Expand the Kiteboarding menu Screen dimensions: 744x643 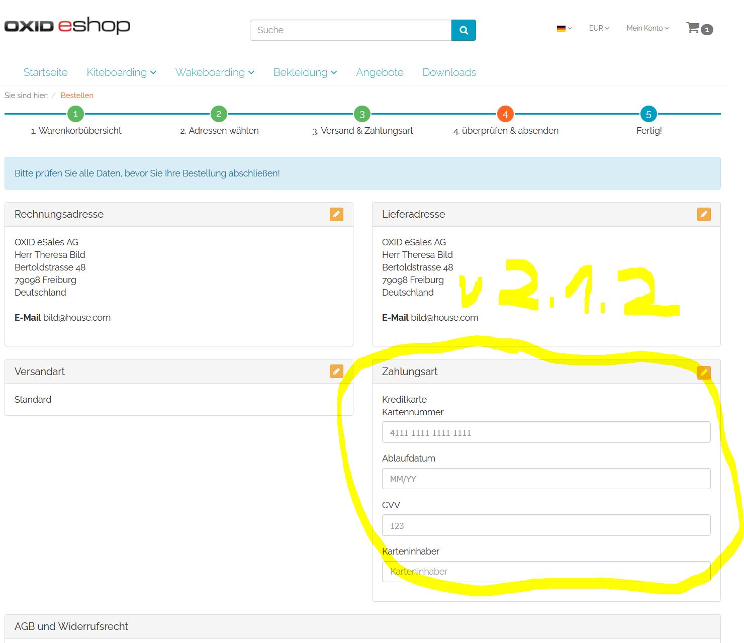tap(121, 72)
